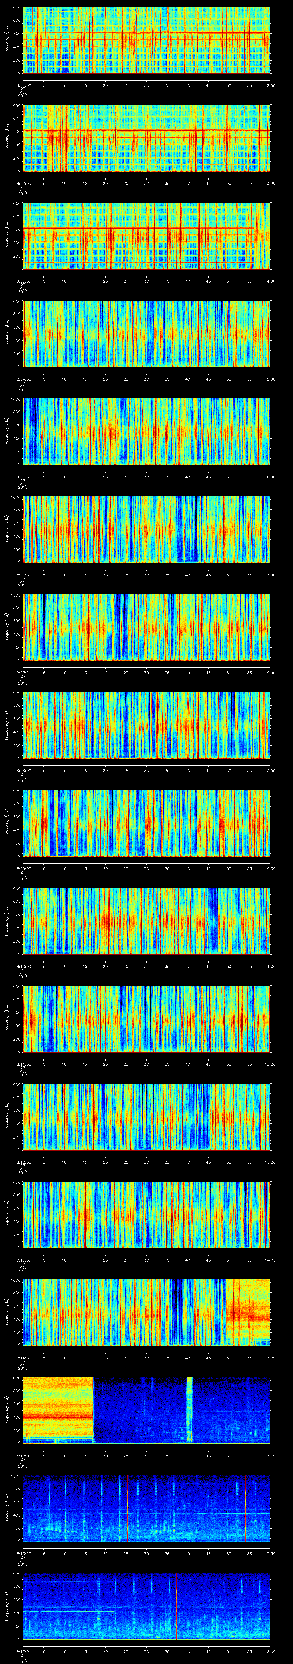
Task: Select the spectrogram panel starting at 8:06:00
Action: [x=147, y=530]
